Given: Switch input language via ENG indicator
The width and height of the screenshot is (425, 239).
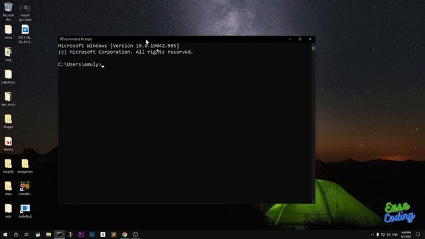Looking at the screenshot, I should click(395, 234).
